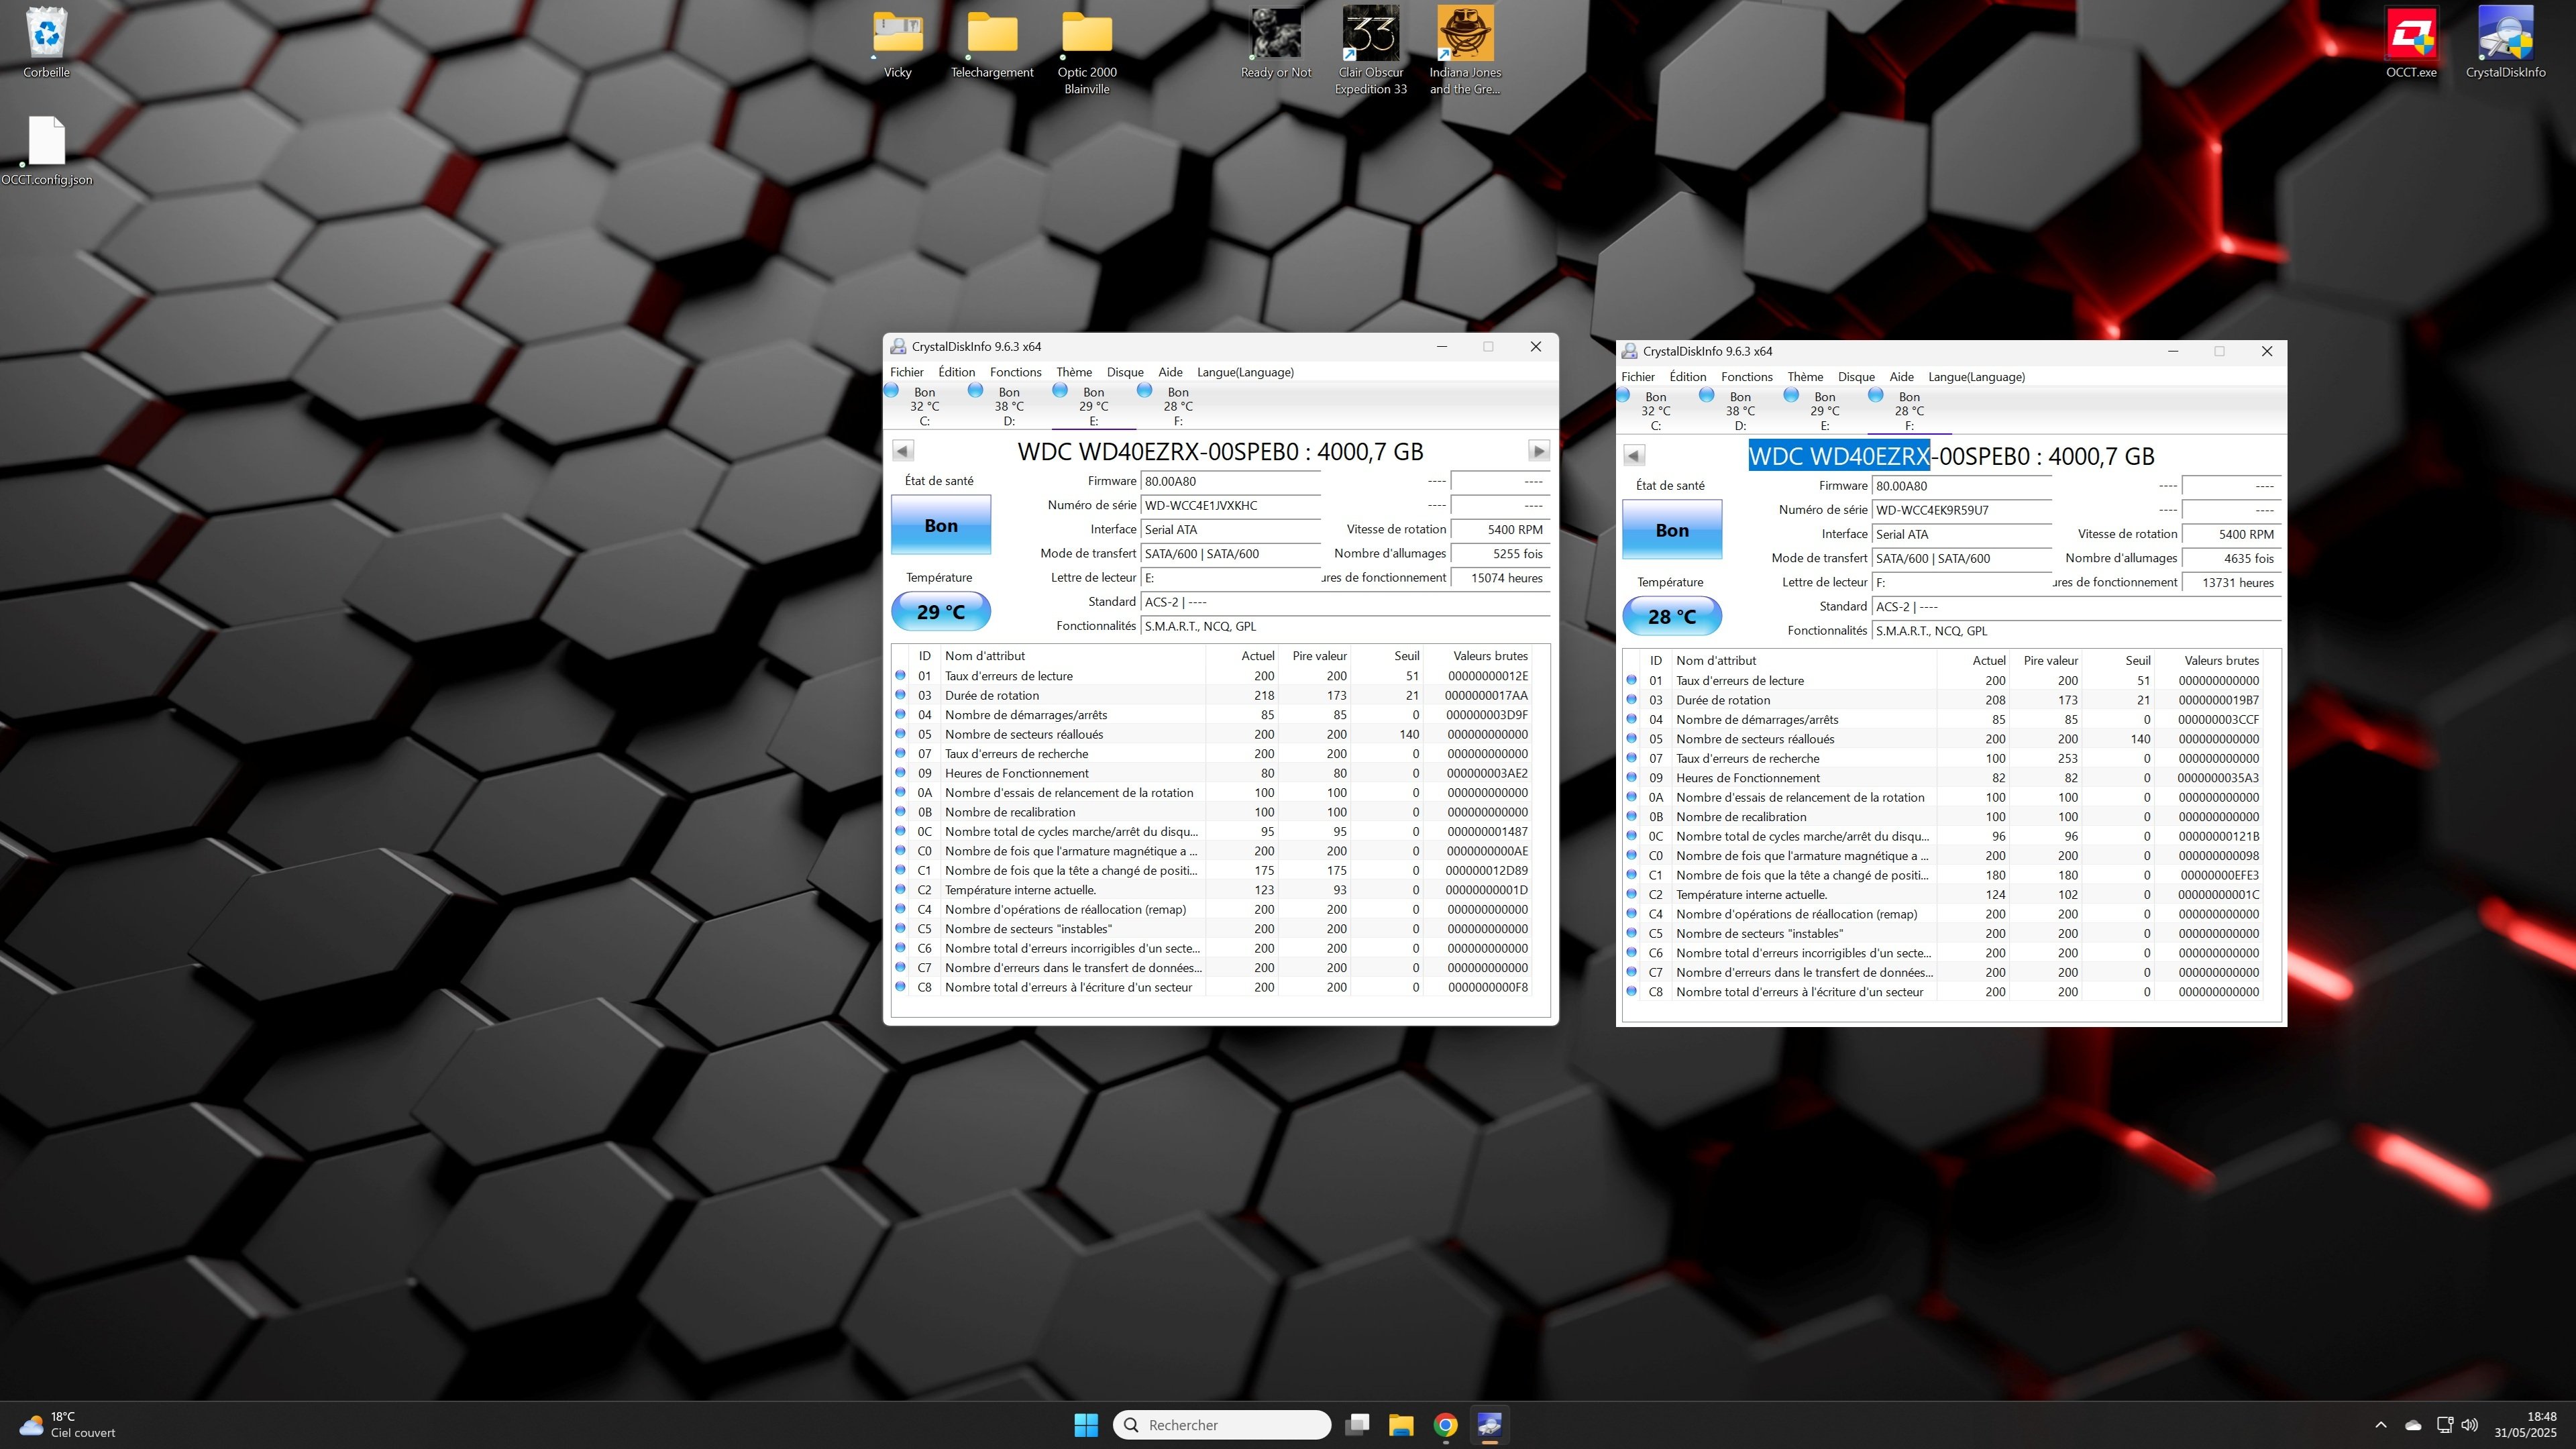Open Édition menu in left CrystalDiskInfo window

click(956, 372)
